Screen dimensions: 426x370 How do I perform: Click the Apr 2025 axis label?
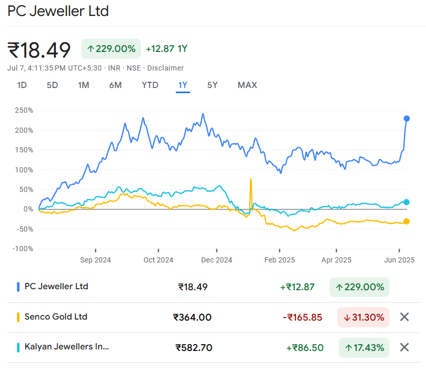click(x=337, y=260)
